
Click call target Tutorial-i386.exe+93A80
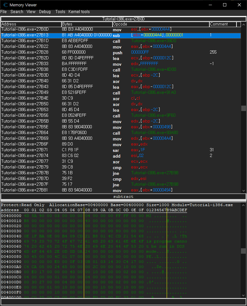pyautogui.click(x=155, y=133)
